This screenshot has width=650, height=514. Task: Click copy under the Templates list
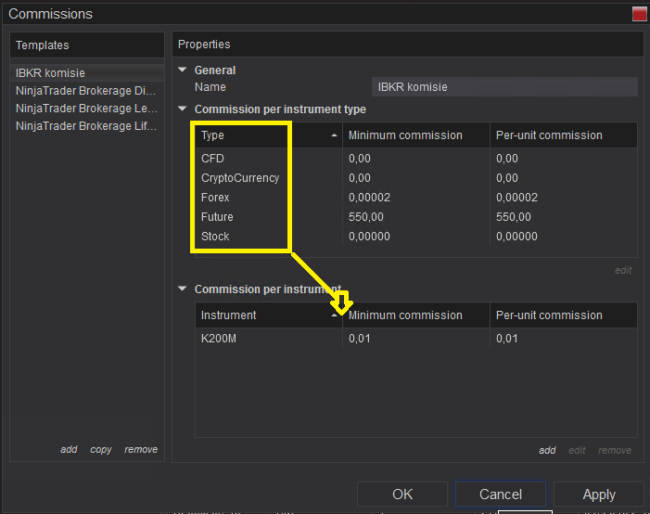pyautogui.click(x=101, y=449)
